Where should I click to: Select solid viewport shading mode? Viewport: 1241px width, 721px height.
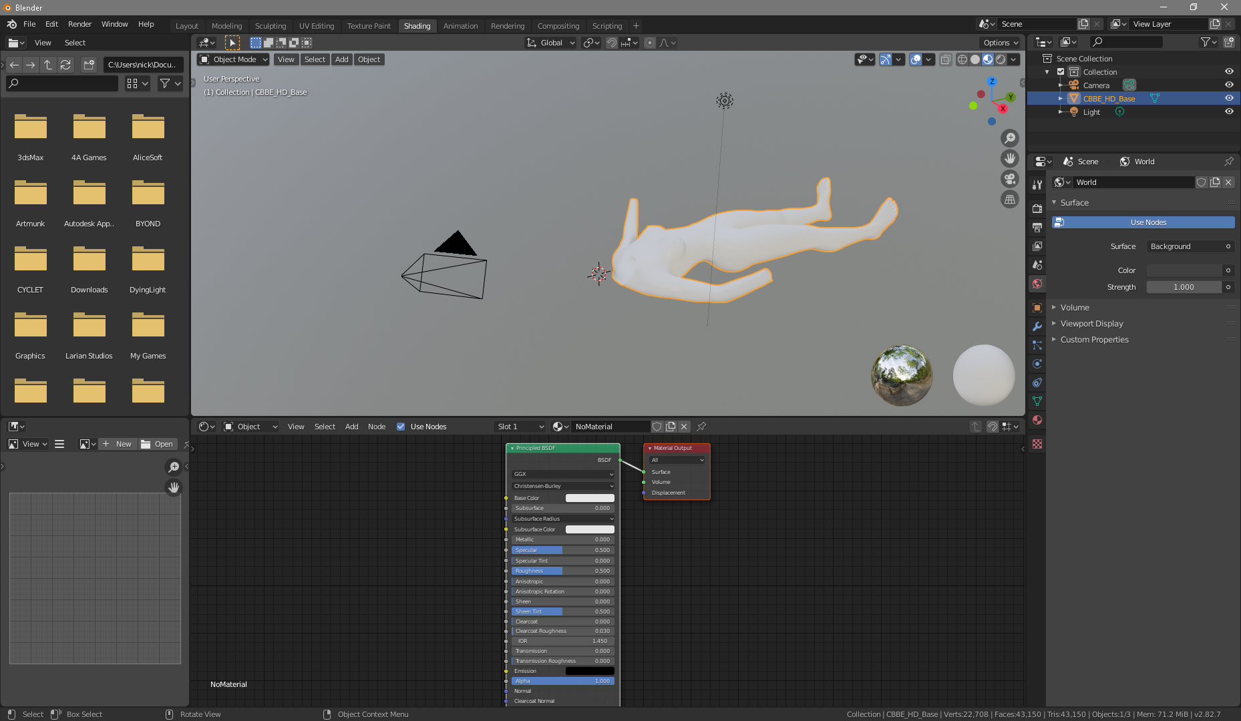(x=975, y=59)
